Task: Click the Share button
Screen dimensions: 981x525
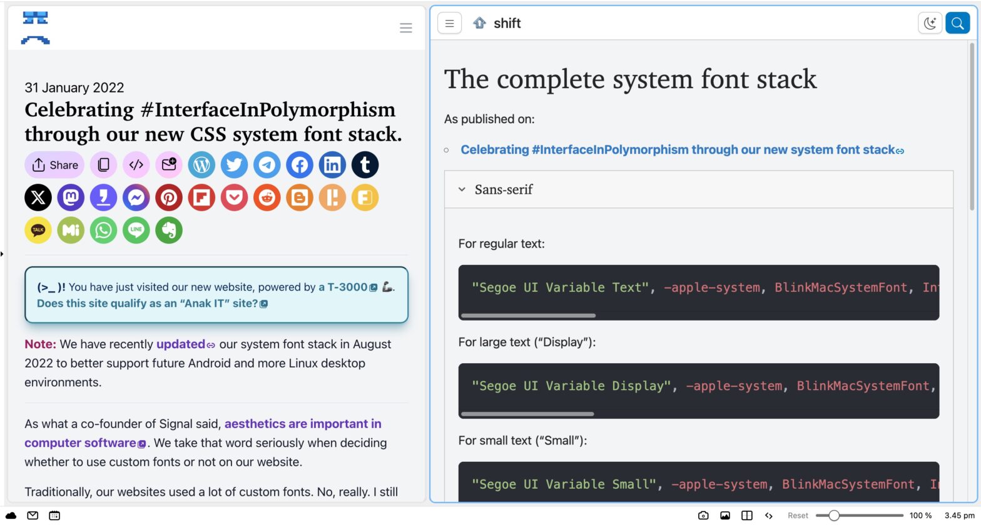Action: point(54,165)
